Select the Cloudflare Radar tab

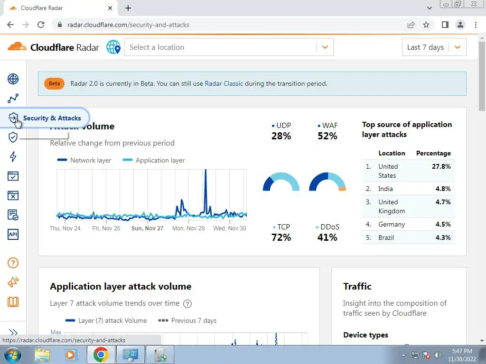(60, 8)
